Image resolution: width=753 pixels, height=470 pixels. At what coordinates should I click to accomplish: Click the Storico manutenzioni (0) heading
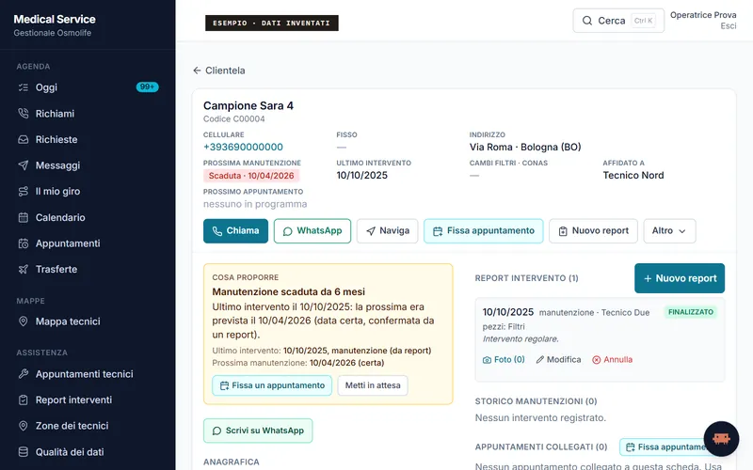[x=536, y=401]
